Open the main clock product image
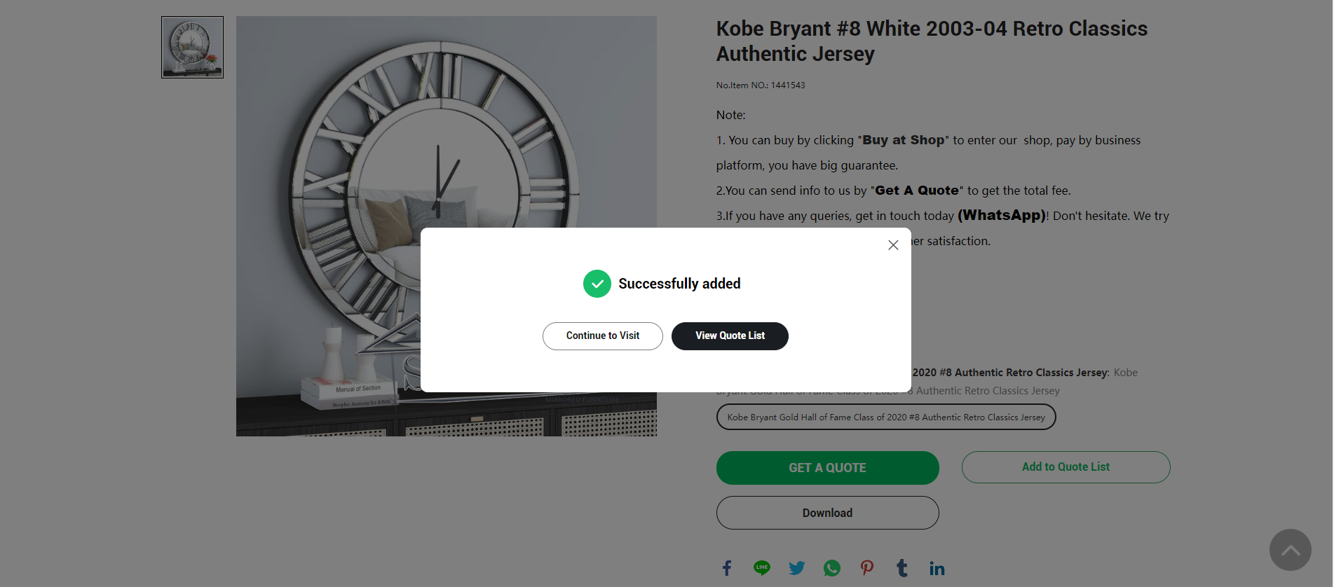 tap(447, 226)
